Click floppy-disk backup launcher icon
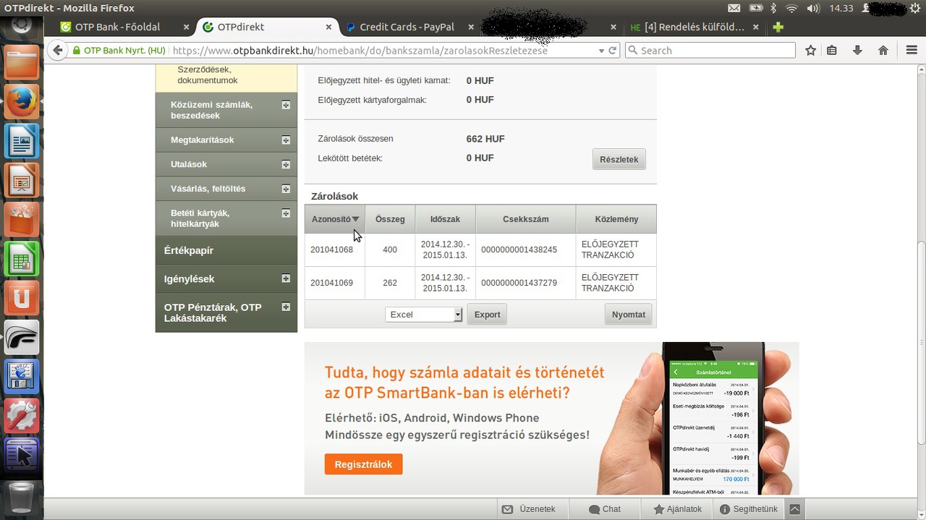This screenshot has height=520, width=926. coord(22,376)
